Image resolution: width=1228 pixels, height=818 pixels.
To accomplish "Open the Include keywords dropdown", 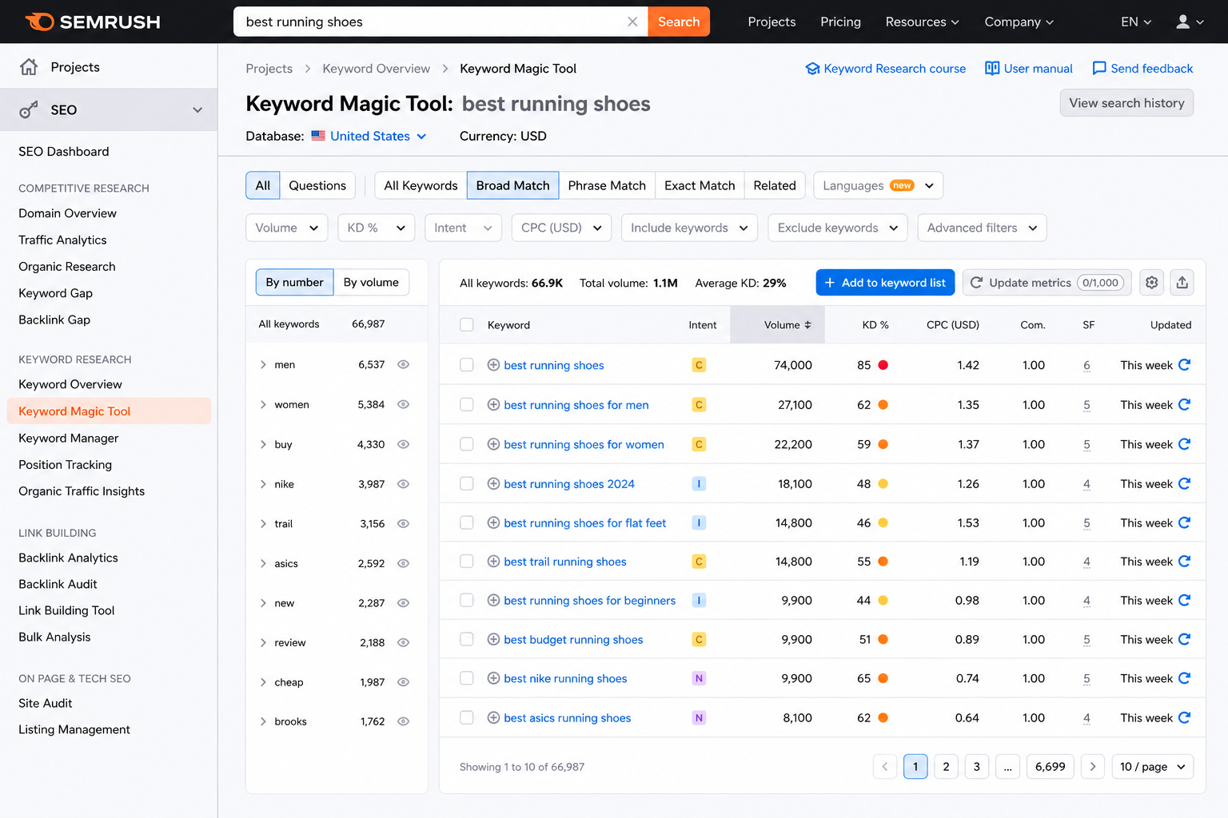I will click(x=690, y=228).
